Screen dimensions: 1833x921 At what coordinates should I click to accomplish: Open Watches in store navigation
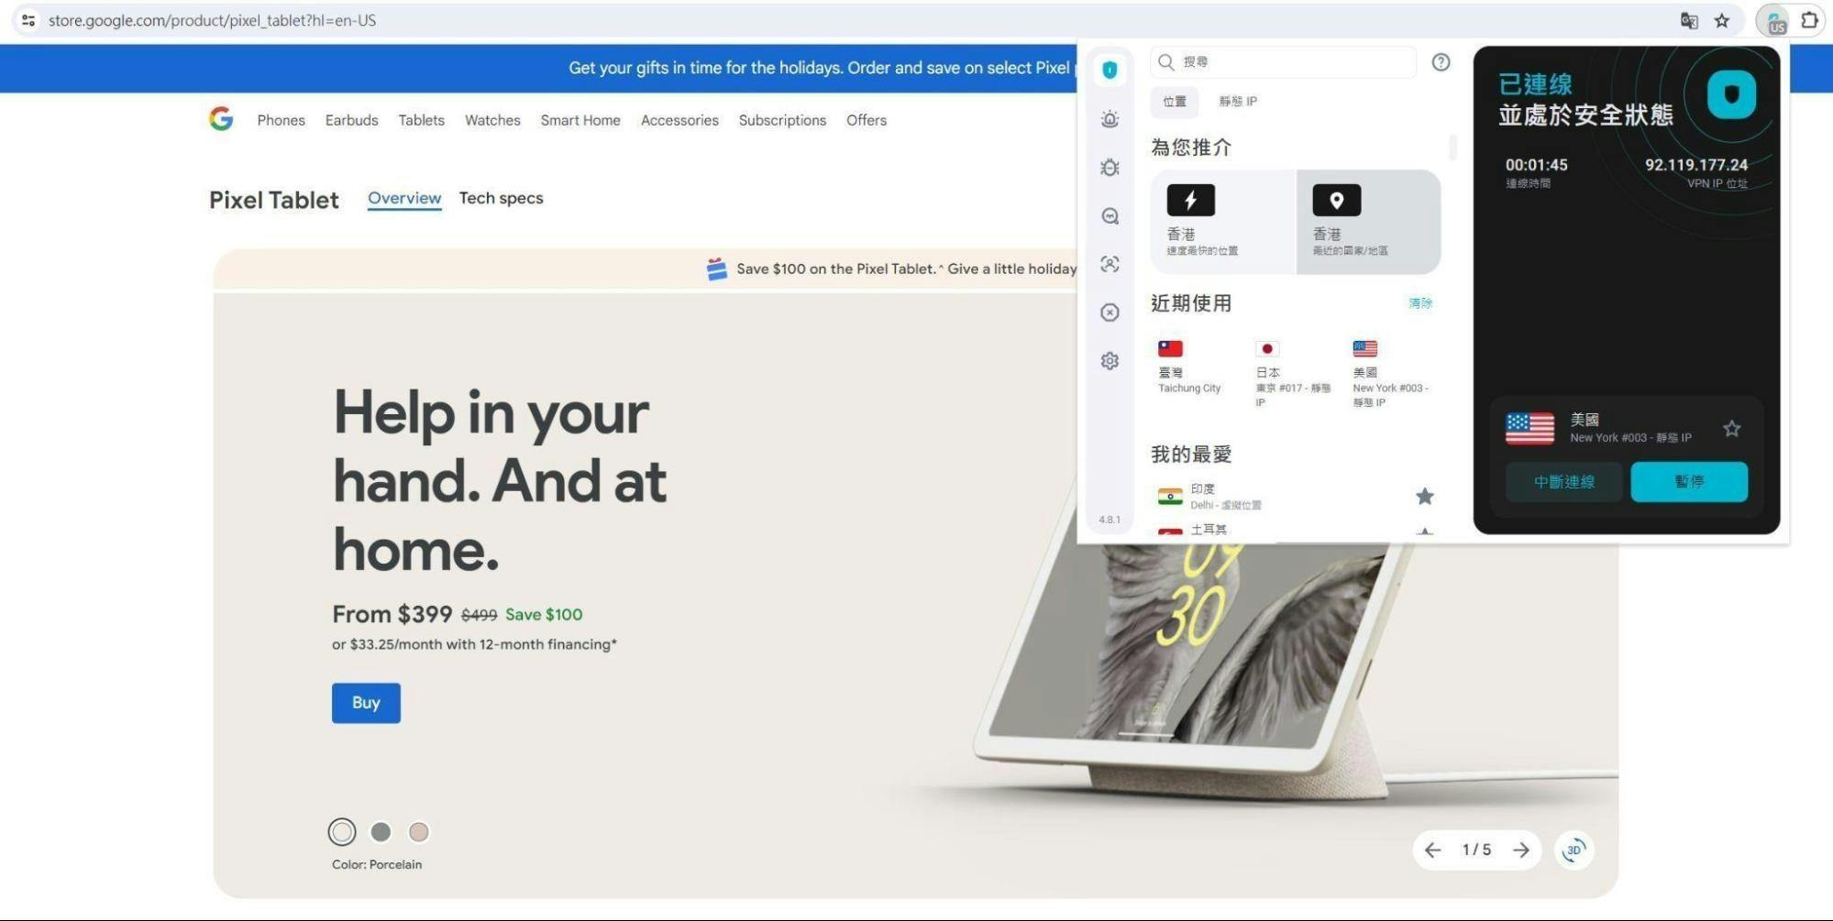click(x=492, y=120)
